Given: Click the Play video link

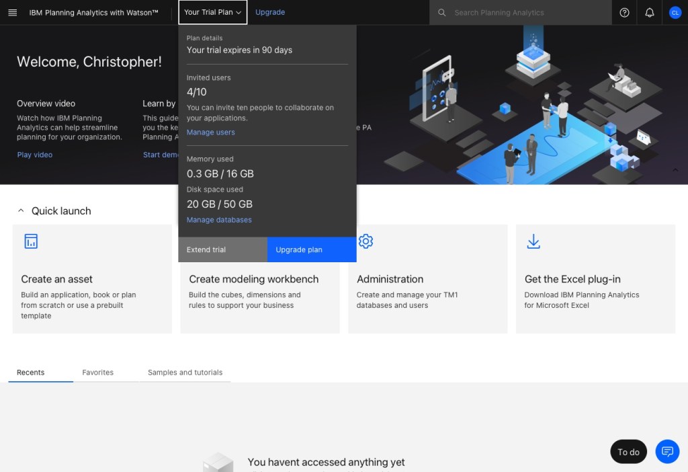Looking at the screenshot, I should tap(34, 155).
